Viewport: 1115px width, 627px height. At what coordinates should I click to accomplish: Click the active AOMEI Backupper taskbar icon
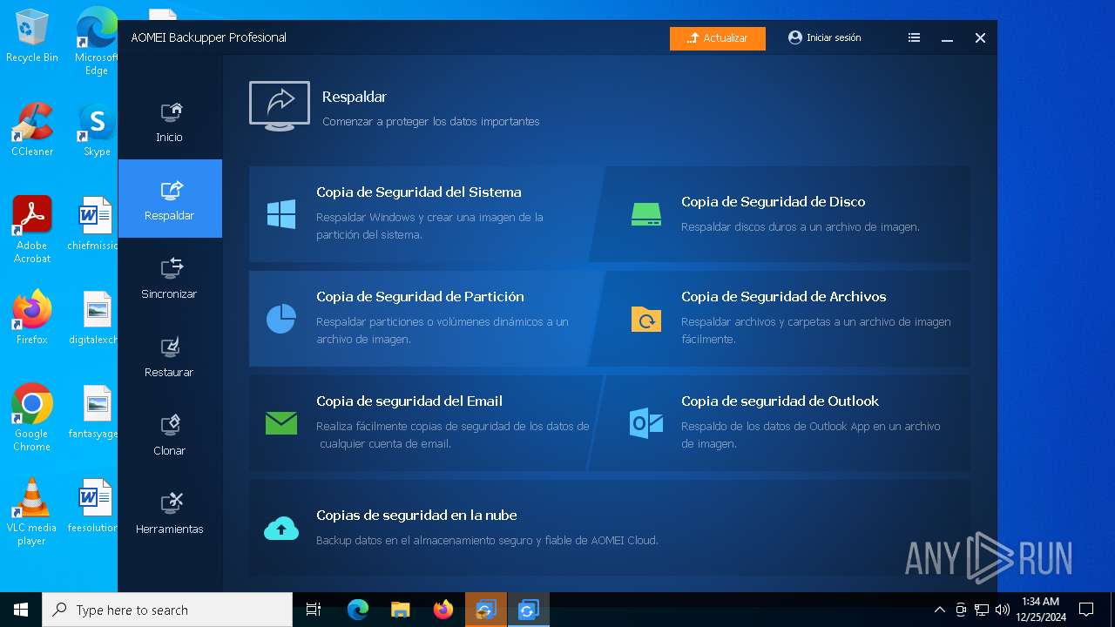[528, 610]
